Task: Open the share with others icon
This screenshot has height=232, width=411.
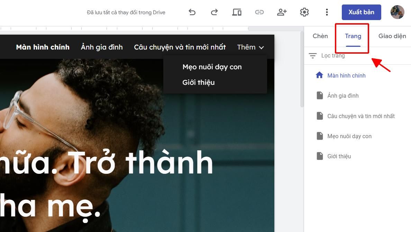Action: [x=282, y=12]
